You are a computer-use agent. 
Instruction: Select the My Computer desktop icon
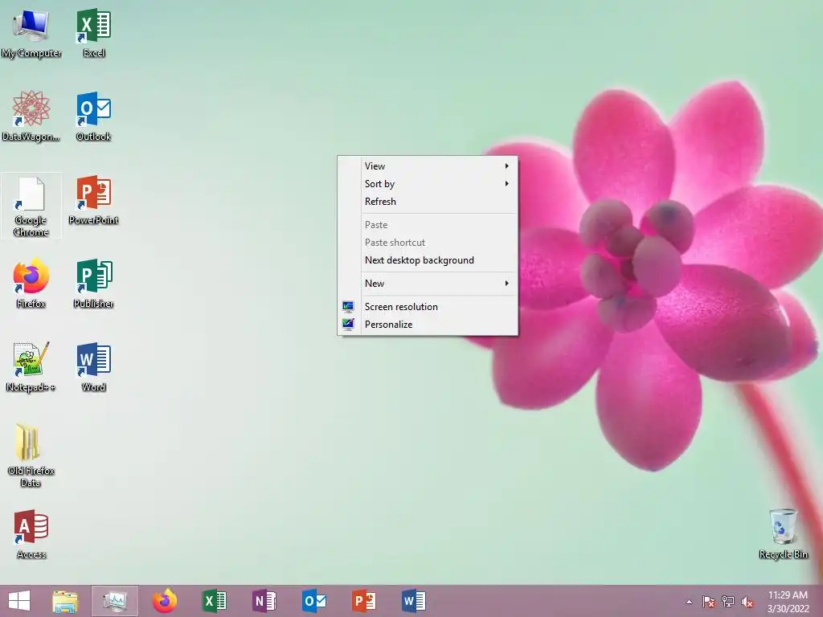(x=31, y=33)
